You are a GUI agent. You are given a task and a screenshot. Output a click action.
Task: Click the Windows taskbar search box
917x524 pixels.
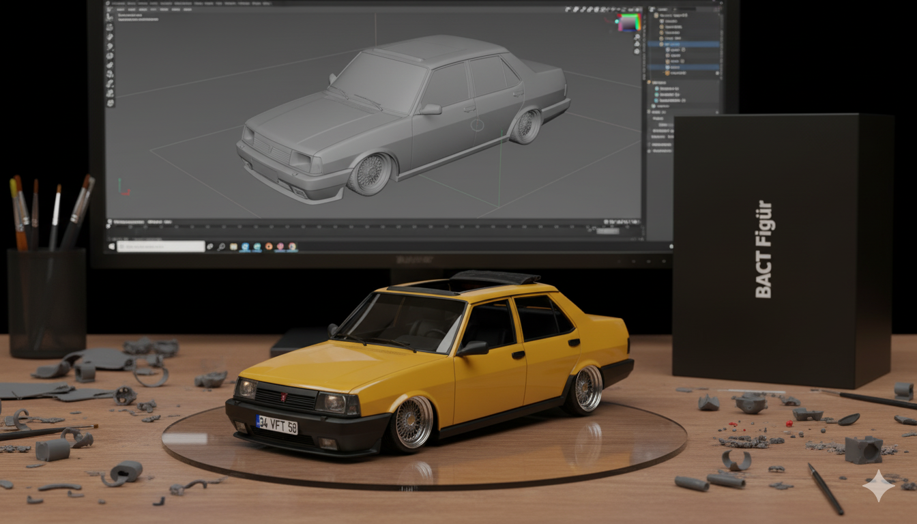pyautogui.click(x=161, y=246)
